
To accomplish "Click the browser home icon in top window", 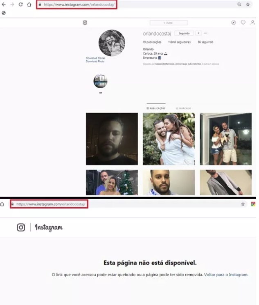I will [x=29, y=5].
